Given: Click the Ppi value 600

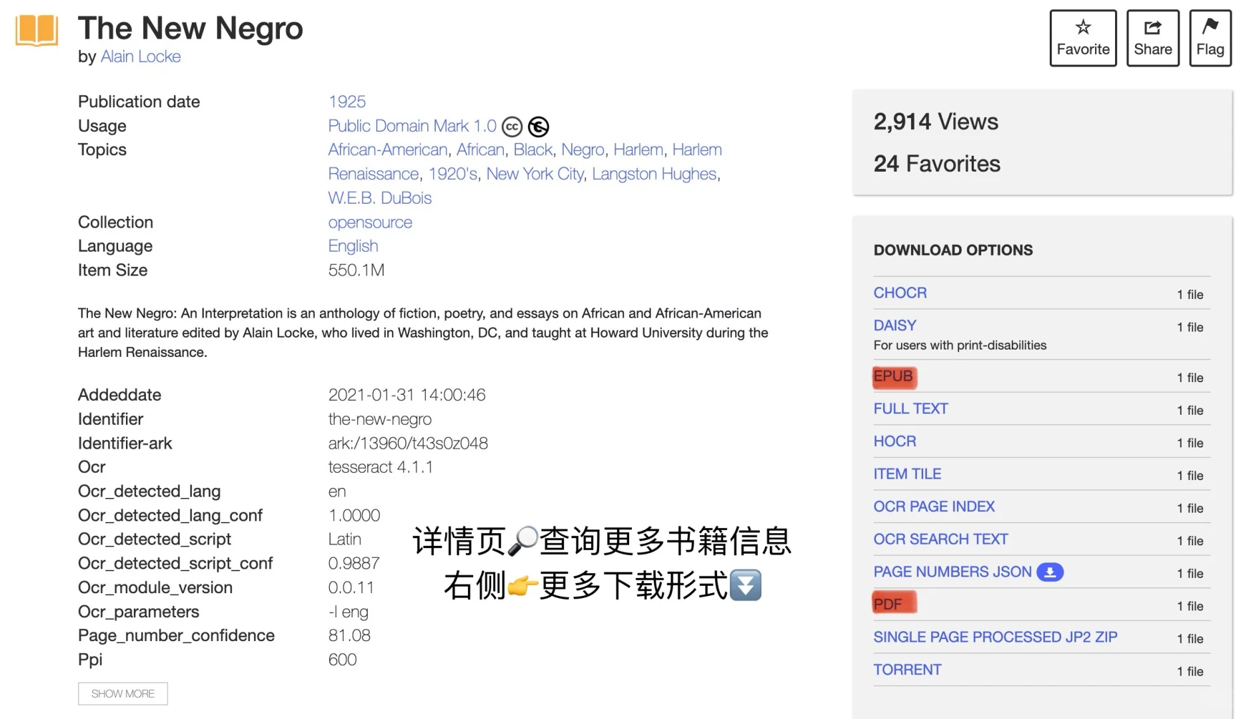Looking at the screenshot, I should pyautogui.click(x=342, y=660).
